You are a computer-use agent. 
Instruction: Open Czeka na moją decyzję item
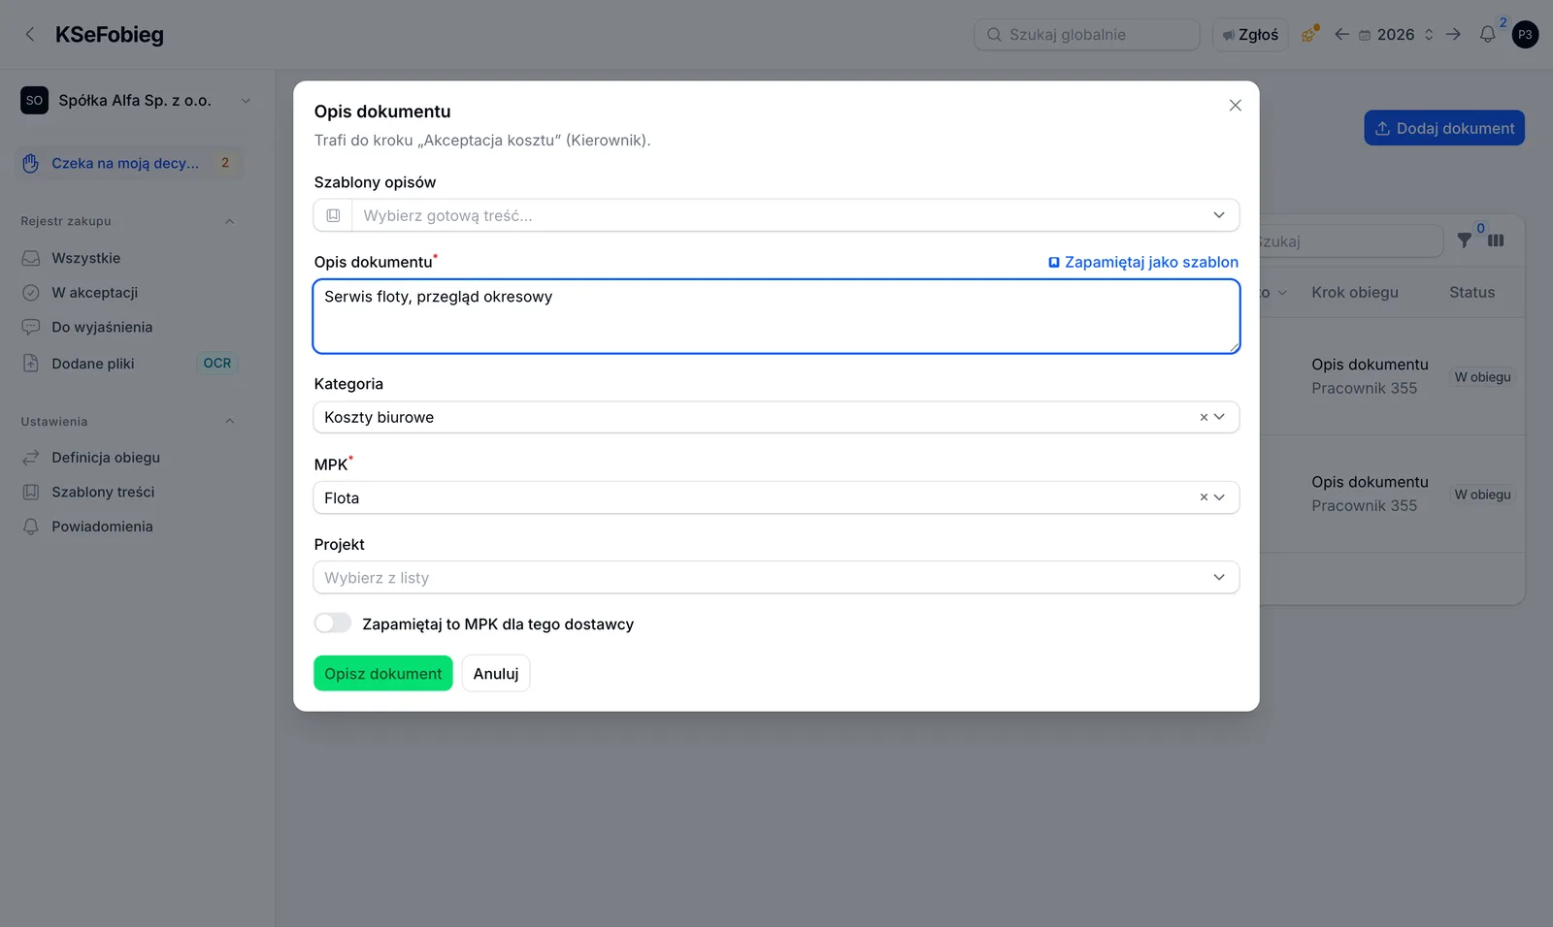pos(129,163)
